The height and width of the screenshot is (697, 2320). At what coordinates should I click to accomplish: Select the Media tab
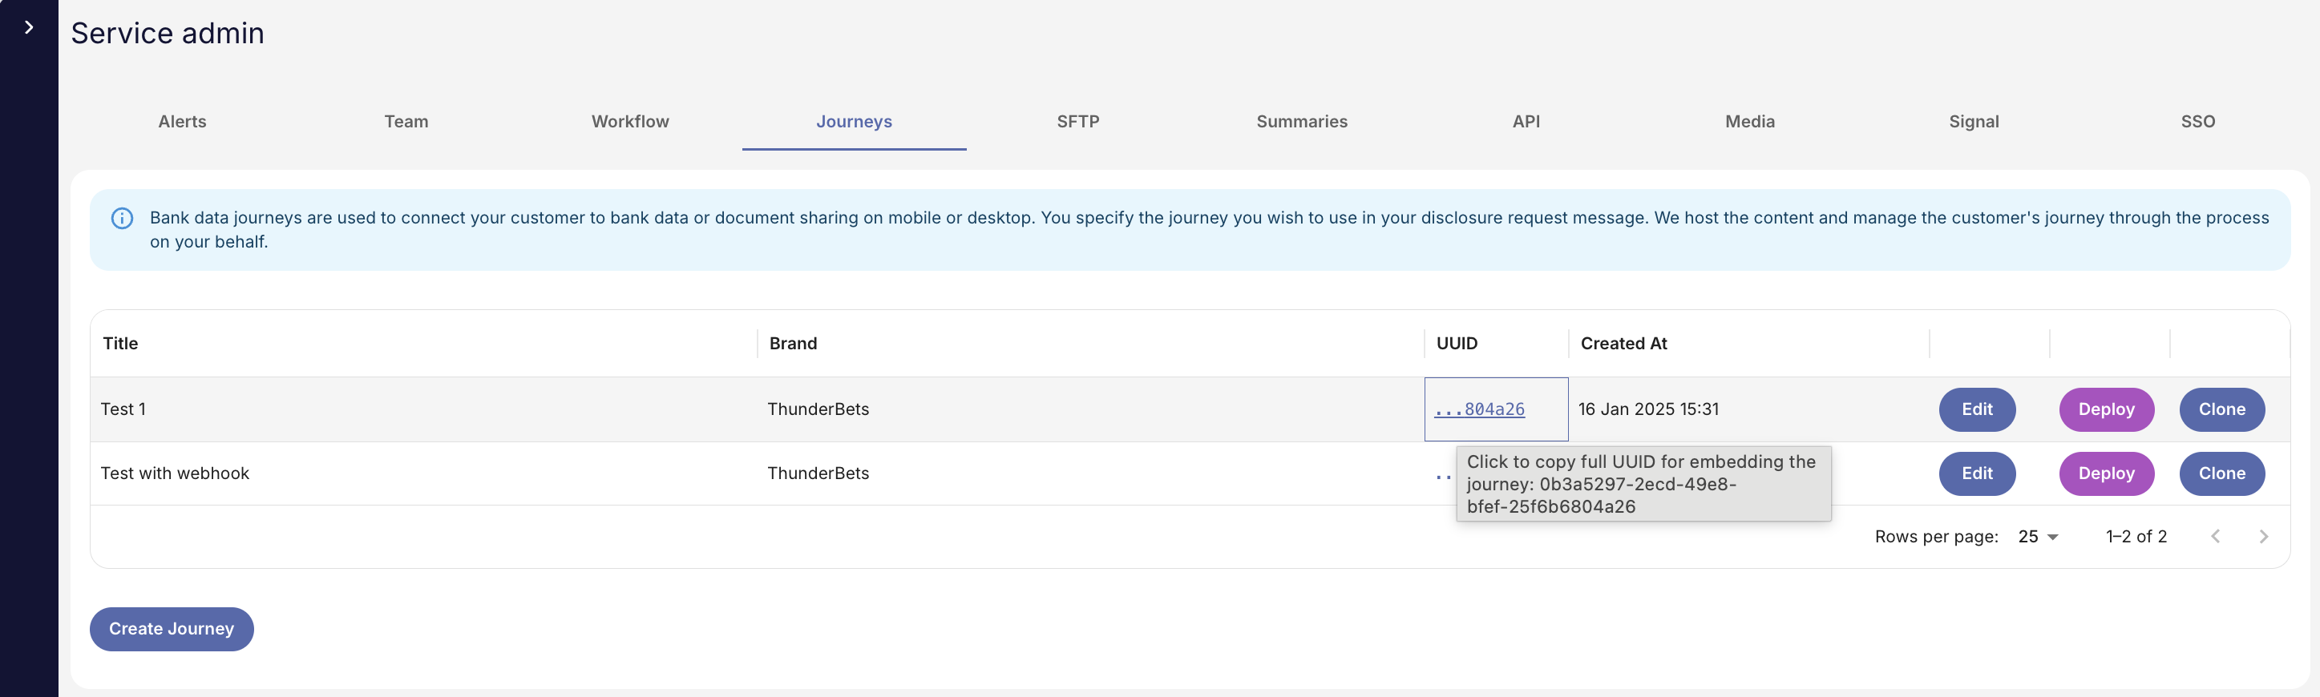pyautogui.click(x=1749, y=122)
